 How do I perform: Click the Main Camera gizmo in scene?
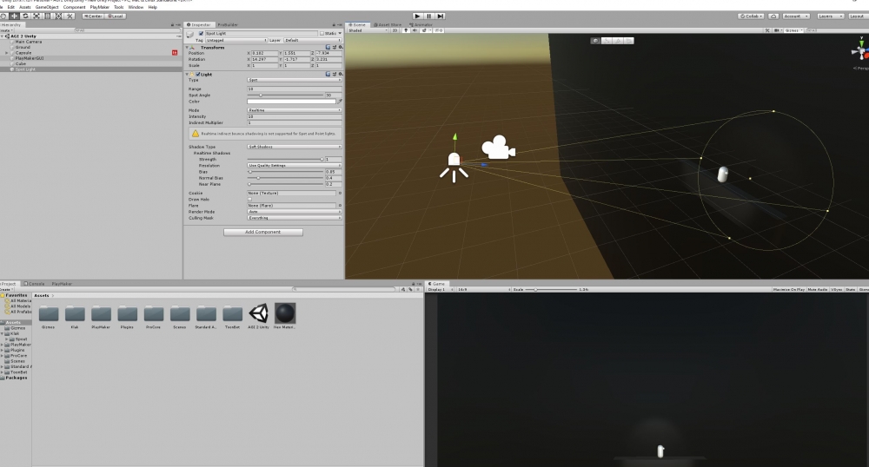[499, 148]
